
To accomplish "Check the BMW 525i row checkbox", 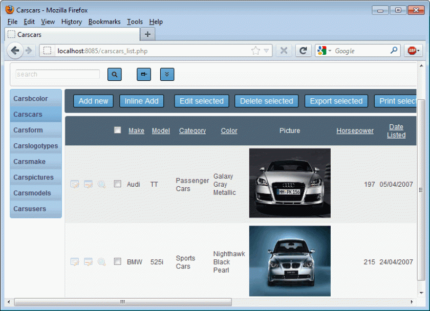I will [117, 261].
